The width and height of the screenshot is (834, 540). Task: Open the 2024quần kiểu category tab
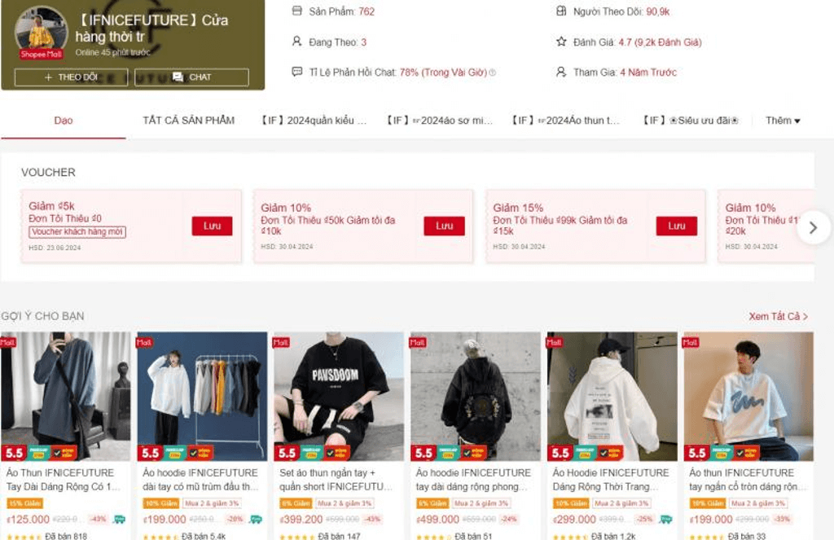click(x=314, y=121)
